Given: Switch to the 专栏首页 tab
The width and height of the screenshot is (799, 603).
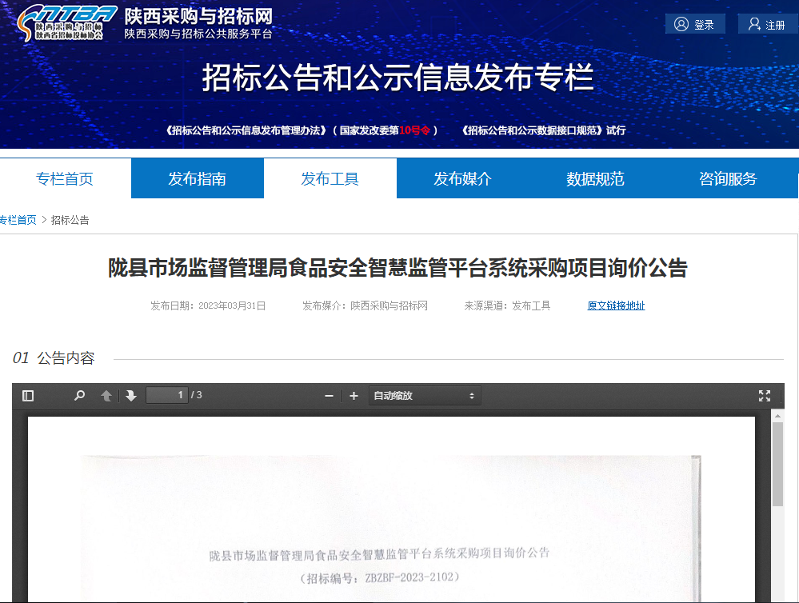Looking at the screenshot, I should point(65,178).
